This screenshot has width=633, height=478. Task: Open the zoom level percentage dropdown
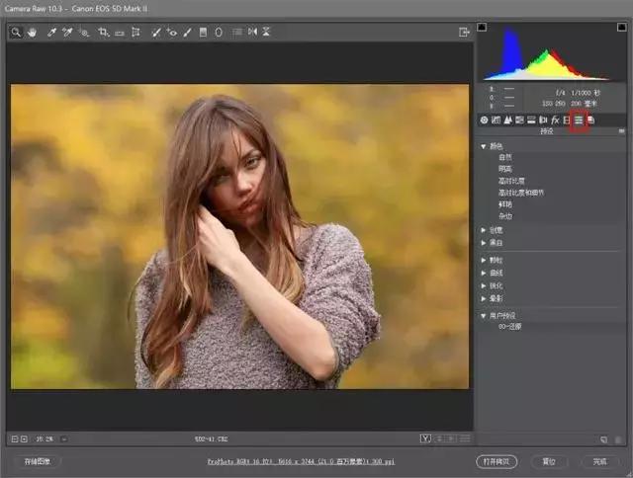pos(45,438)
